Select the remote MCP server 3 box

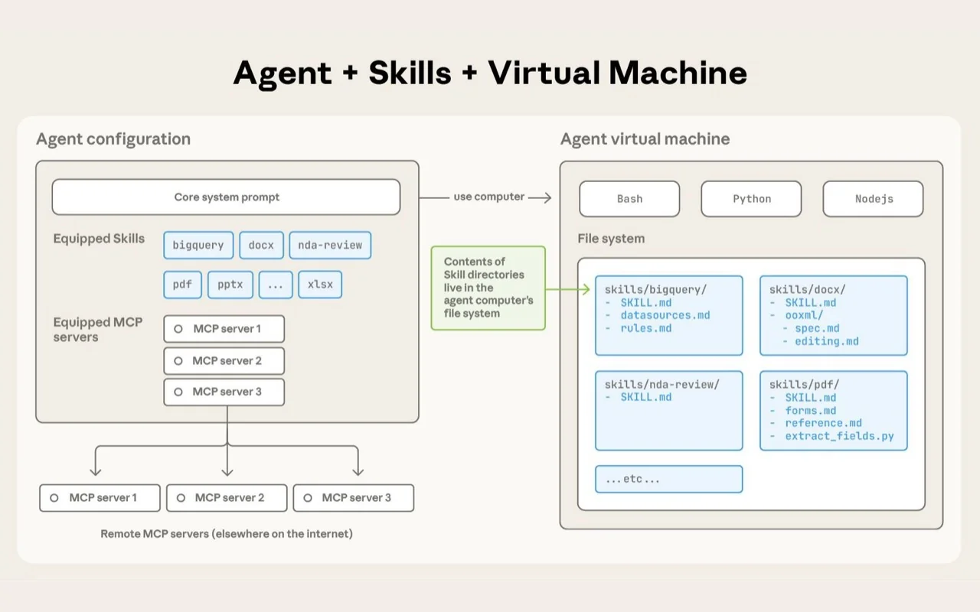point(354,498)
